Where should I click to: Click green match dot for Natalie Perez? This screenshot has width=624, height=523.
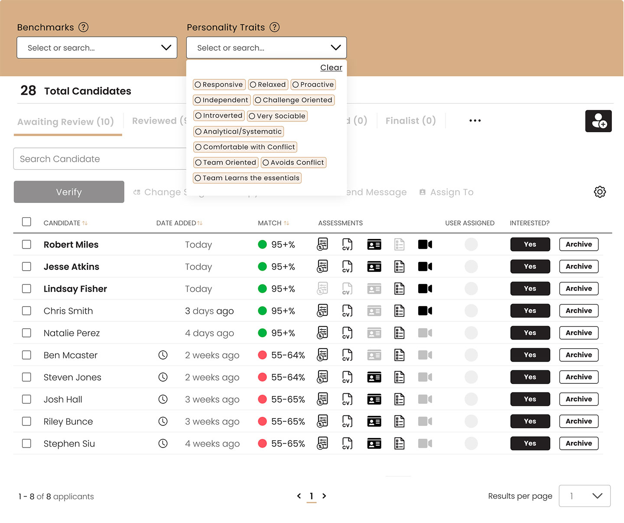coord(262,333)
